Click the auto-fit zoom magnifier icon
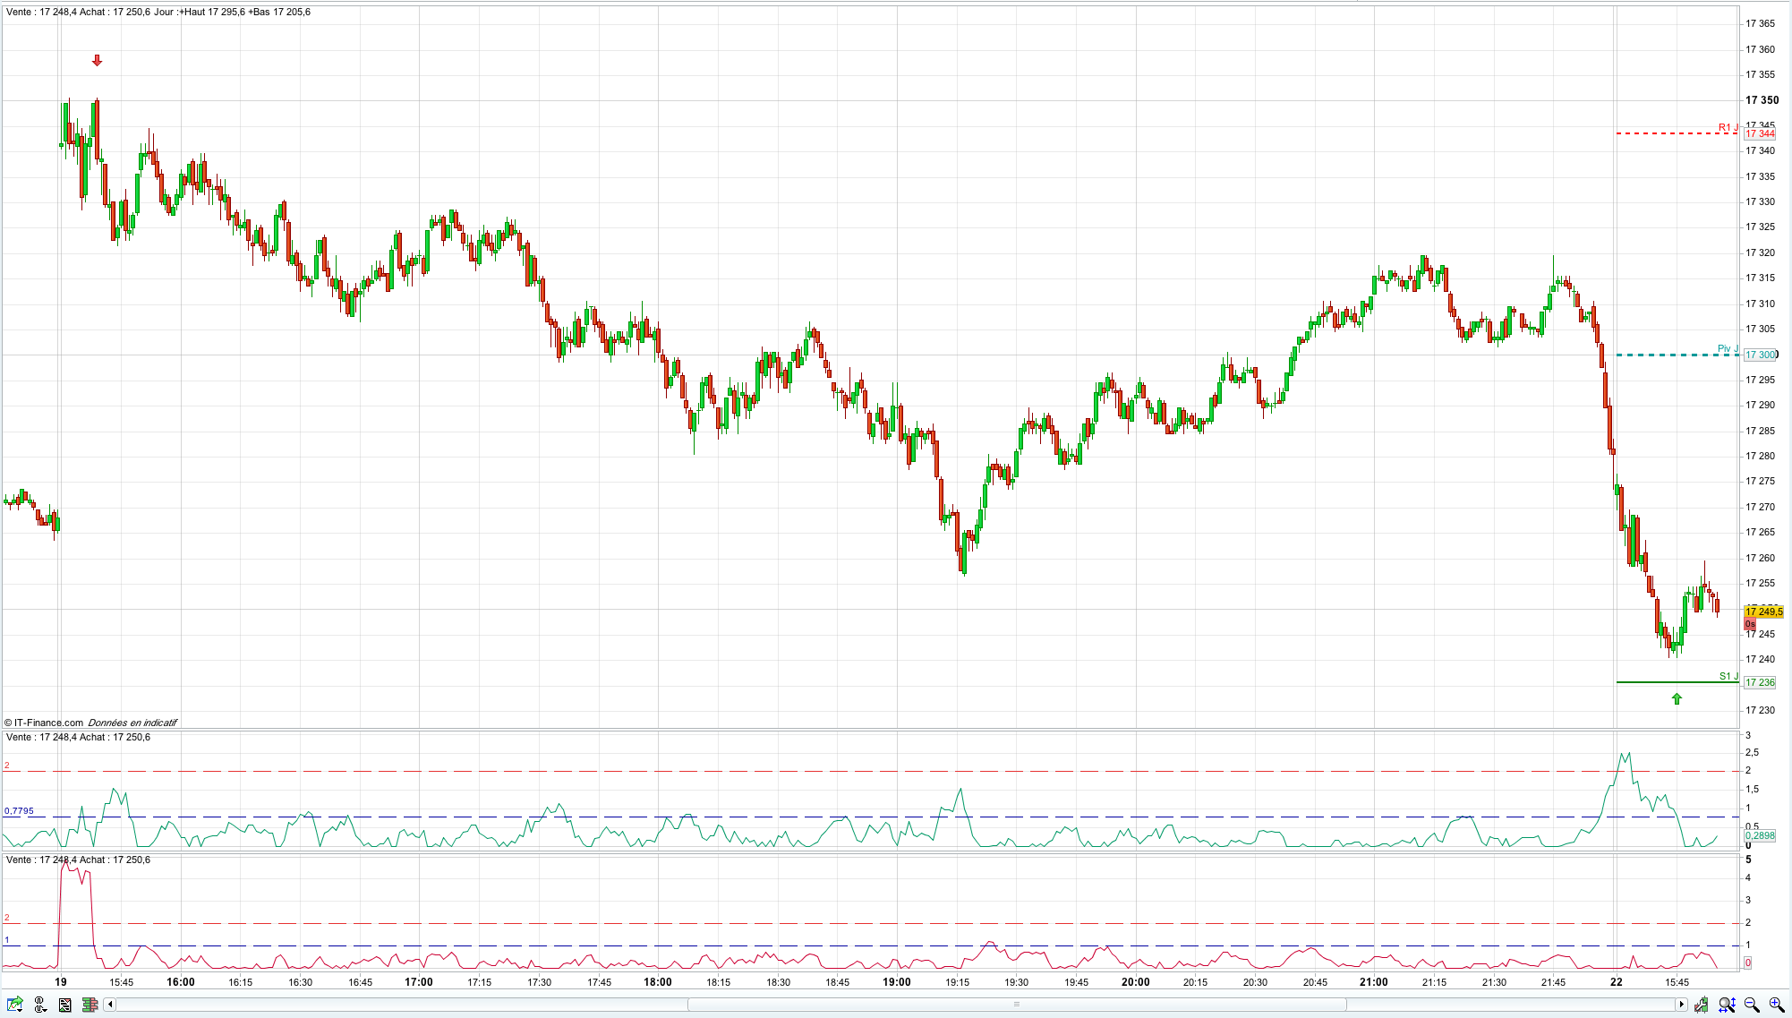Viewport: 1792px width, 1018px height. [1727, 1005]
